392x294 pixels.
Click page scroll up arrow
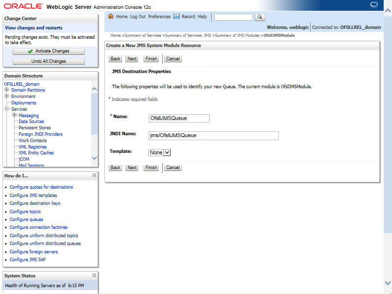click(388, 11)
